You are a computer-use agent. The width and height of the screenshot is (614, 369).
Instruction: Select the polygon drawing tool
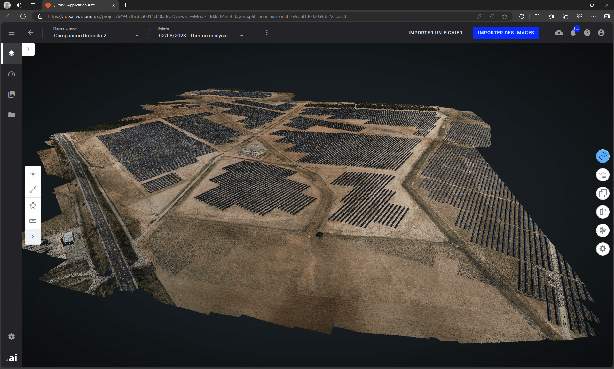tap(33, 205)
